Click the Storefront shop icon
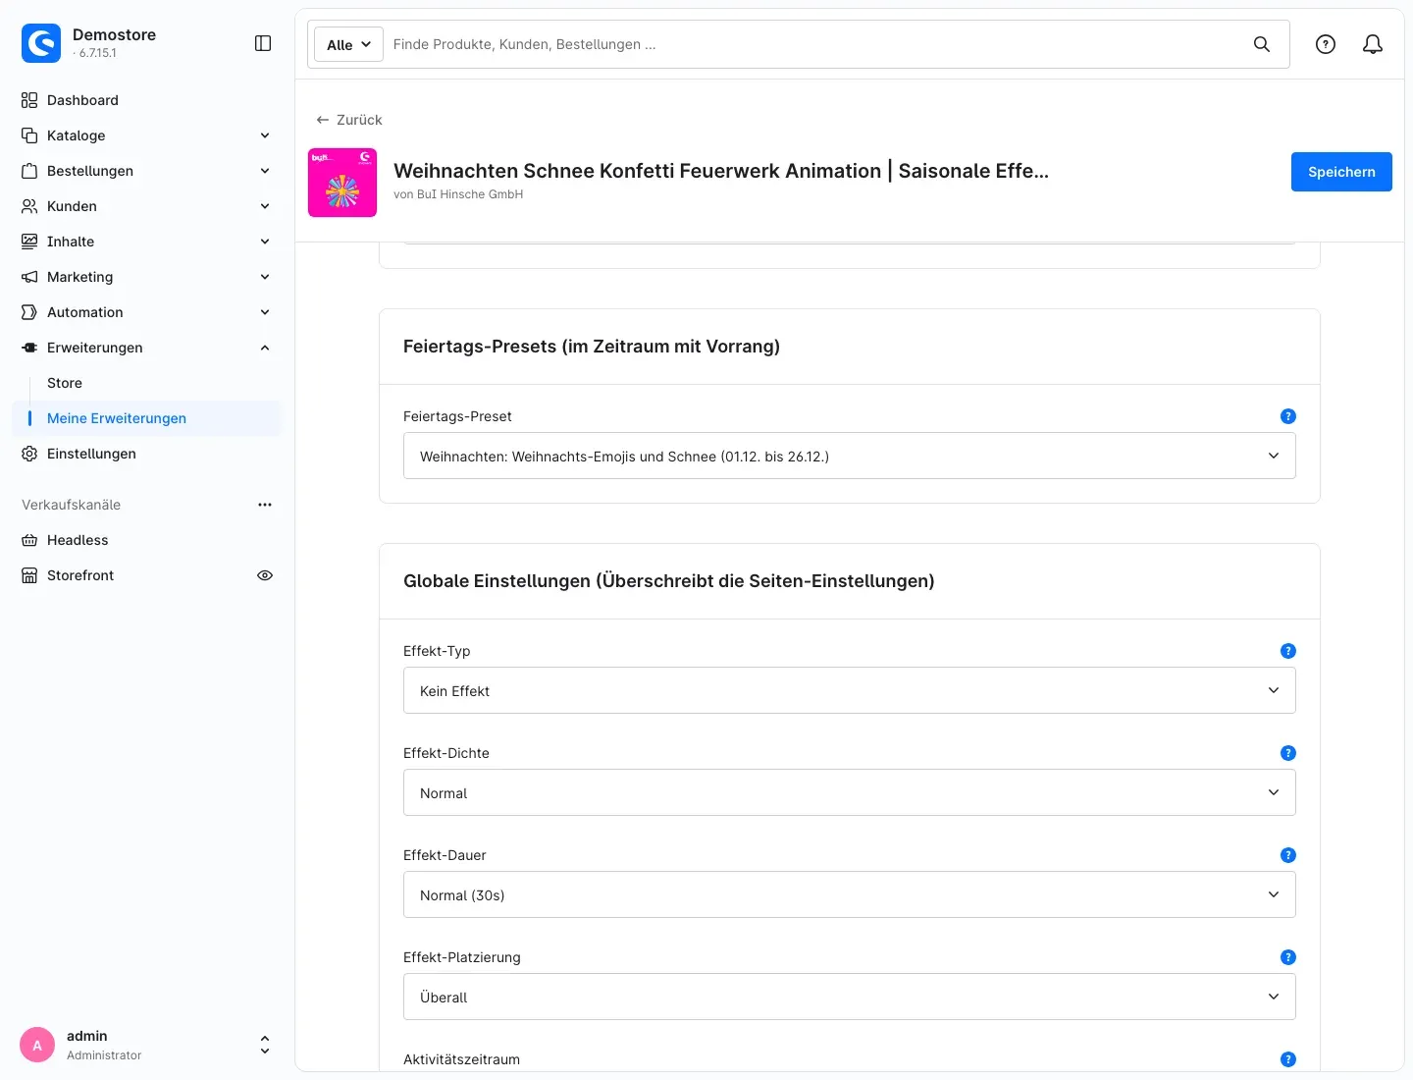The width and height of the screenshot is (1413, 1080). 29,575
